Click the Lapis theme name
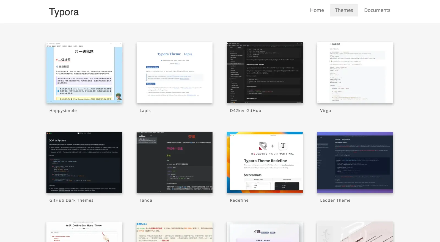The image size is (440, 242). 145,111
